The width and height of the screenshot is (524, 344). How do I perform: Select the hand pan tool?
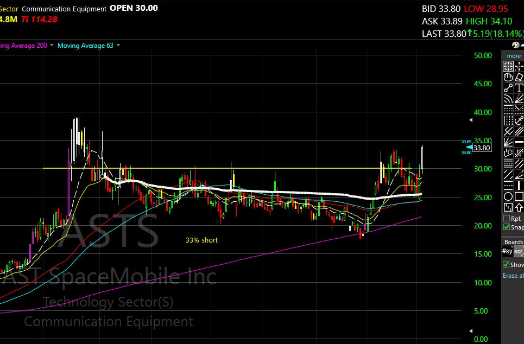pyautogui.click(x=508, y=77)
